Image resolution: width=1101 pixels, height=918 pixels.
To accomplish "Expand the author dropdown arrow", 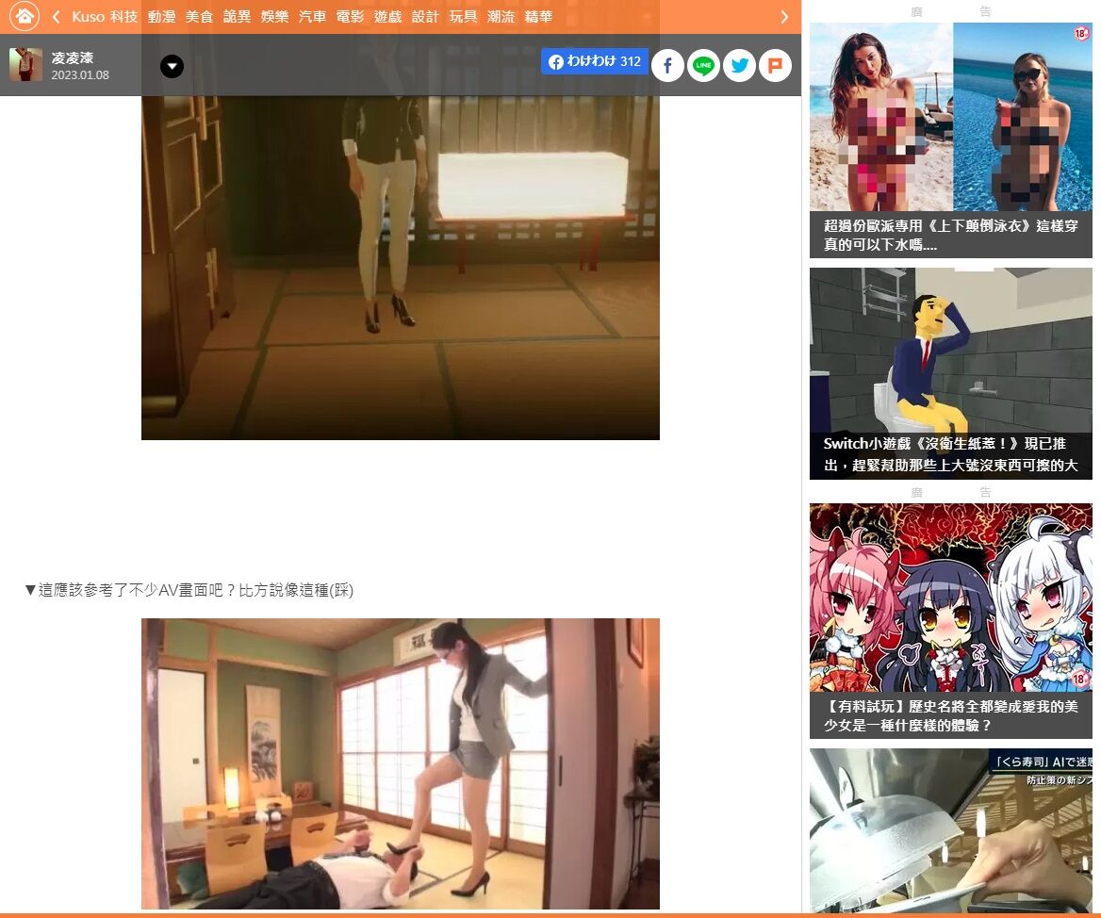I will click(172, 66).
